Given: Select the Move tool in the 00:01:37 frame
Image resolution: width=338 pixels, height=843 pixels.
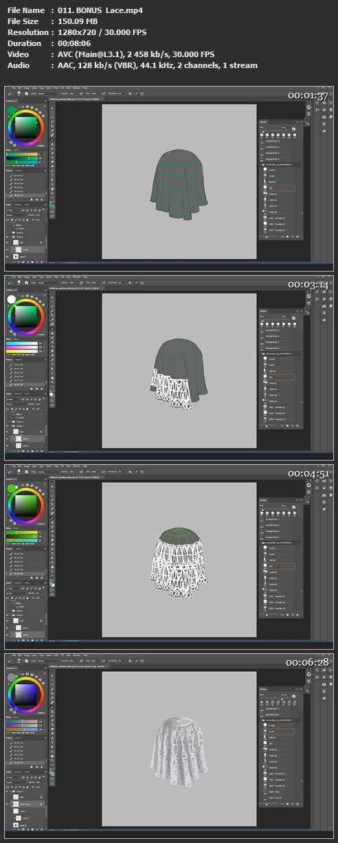Looking at the screenshot, I should (x=52, y=109).
